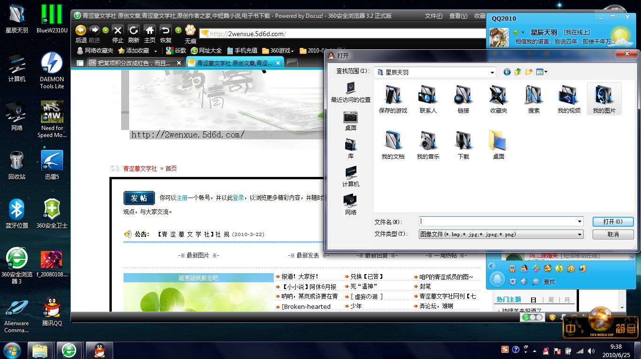
Task: Open QQ music app icon
Action: [559, 269]
